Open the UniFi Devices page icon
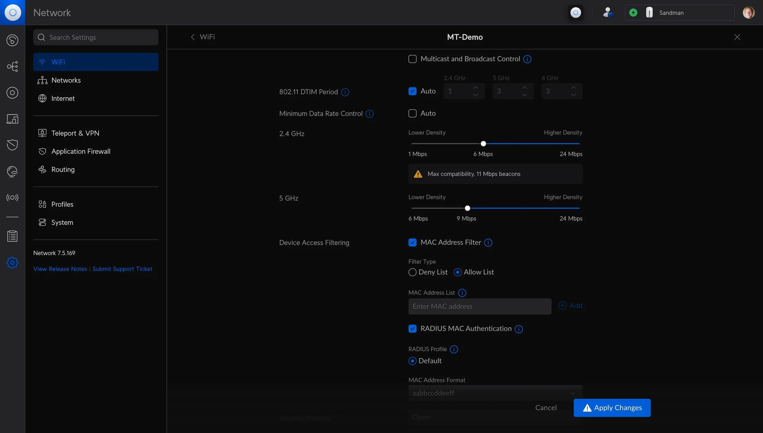 coord(12,93)
